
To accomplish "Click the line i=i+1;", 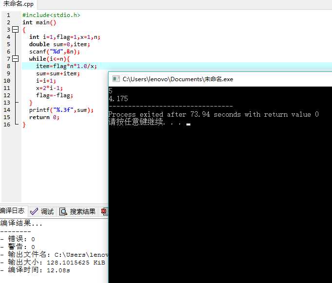I will click(46, 81).
